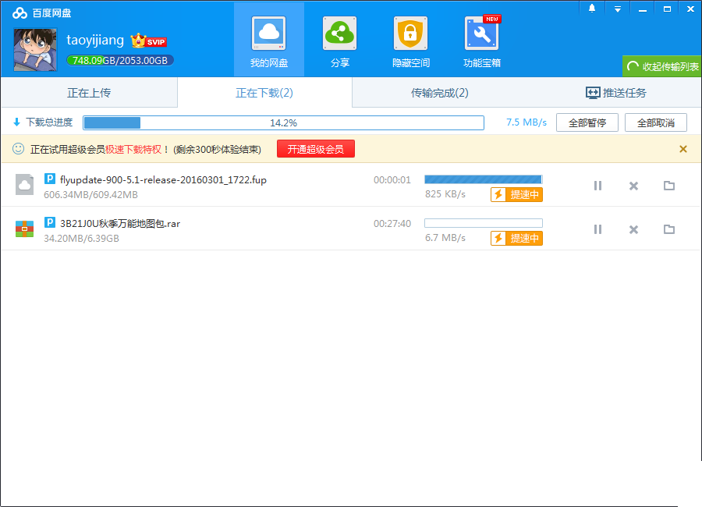The width and height of the screenshot is (702, 507).
Task: Click the SVIP crown badge
Action: 148,41
